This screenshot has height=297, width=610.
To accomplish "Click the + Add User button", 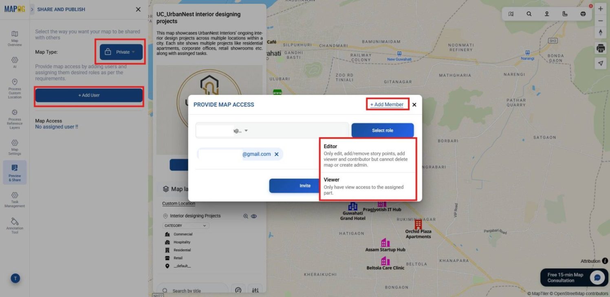I will 89,95.
